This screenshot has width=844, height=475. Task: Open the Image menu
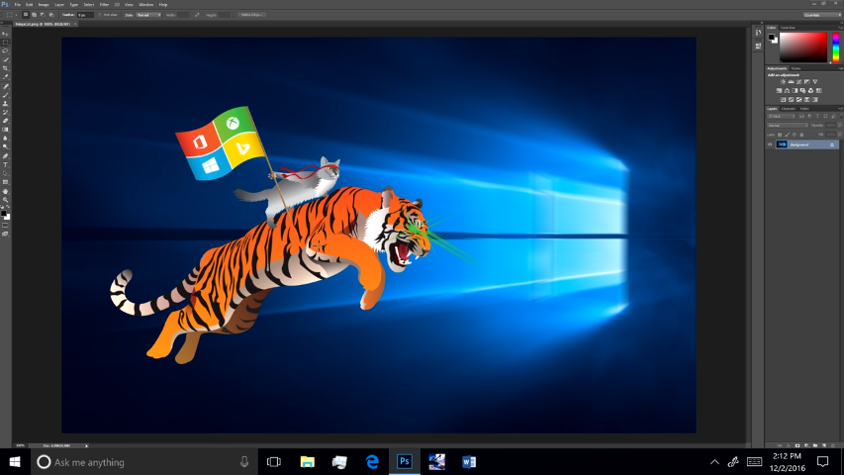click(x=44, y=4)
